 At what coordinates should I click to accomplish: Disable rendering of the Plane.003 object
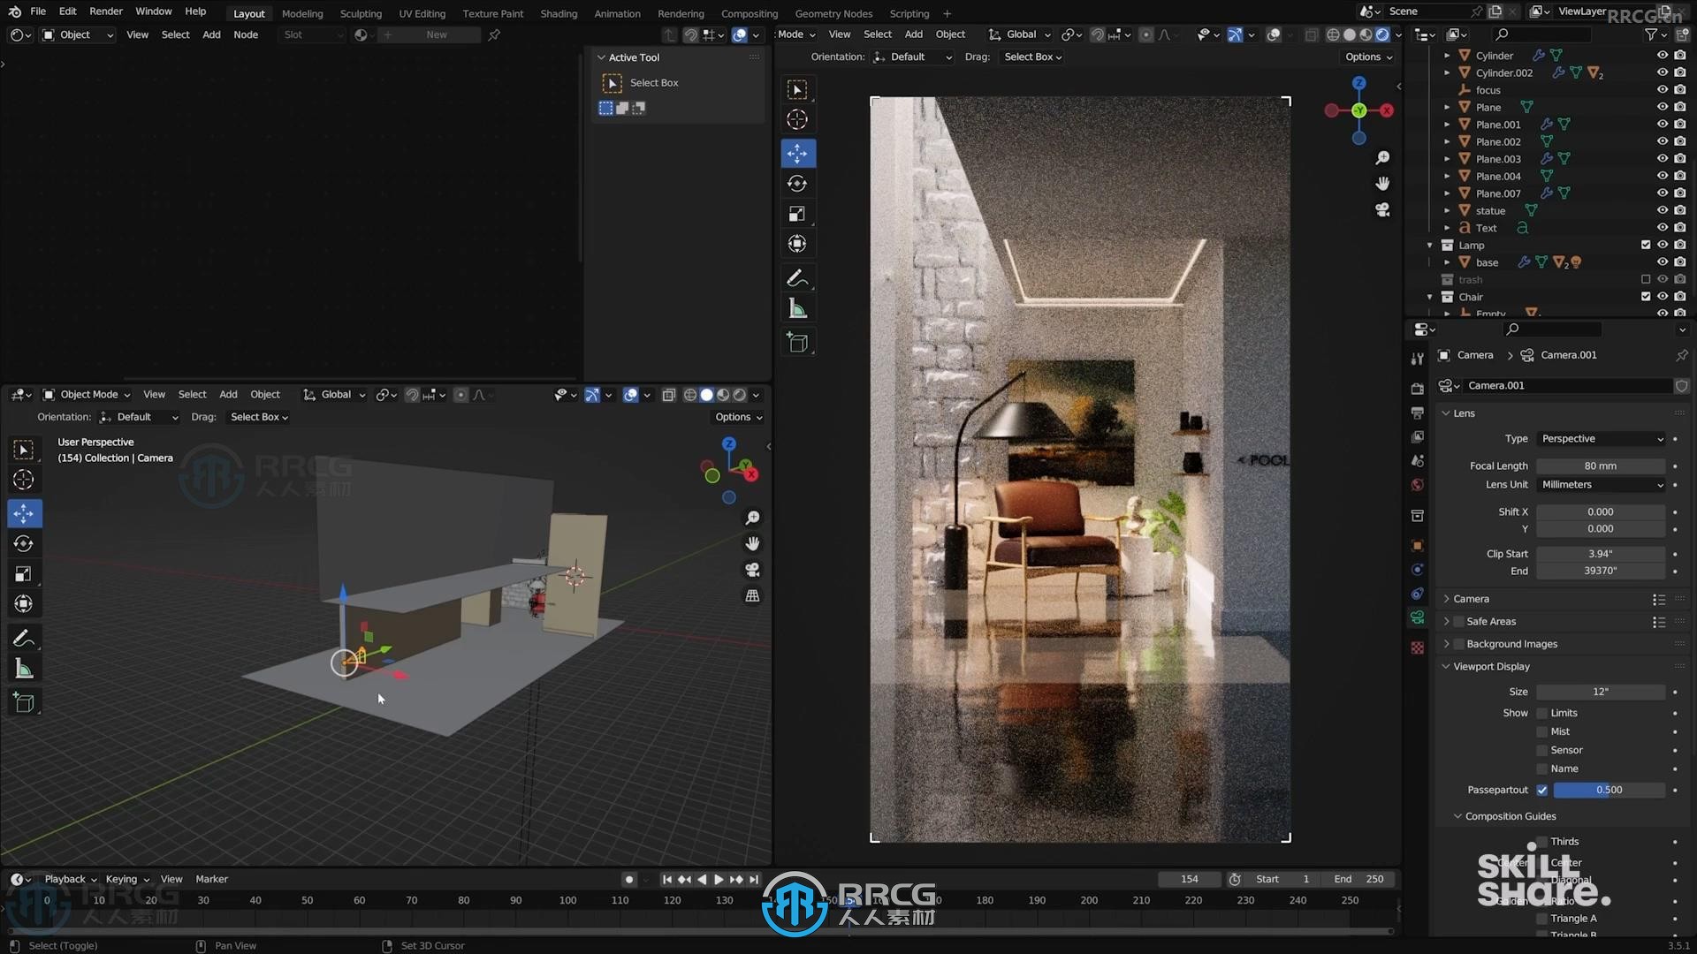1679,159
